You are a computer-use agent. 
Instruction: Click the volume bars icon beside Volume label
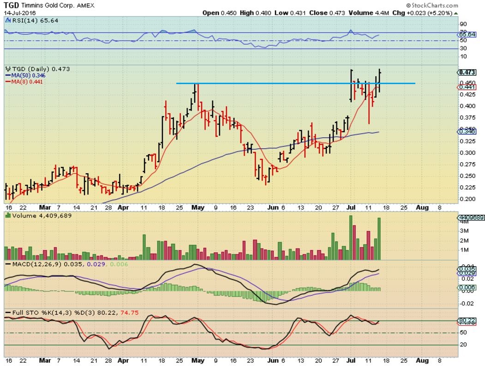8,215
